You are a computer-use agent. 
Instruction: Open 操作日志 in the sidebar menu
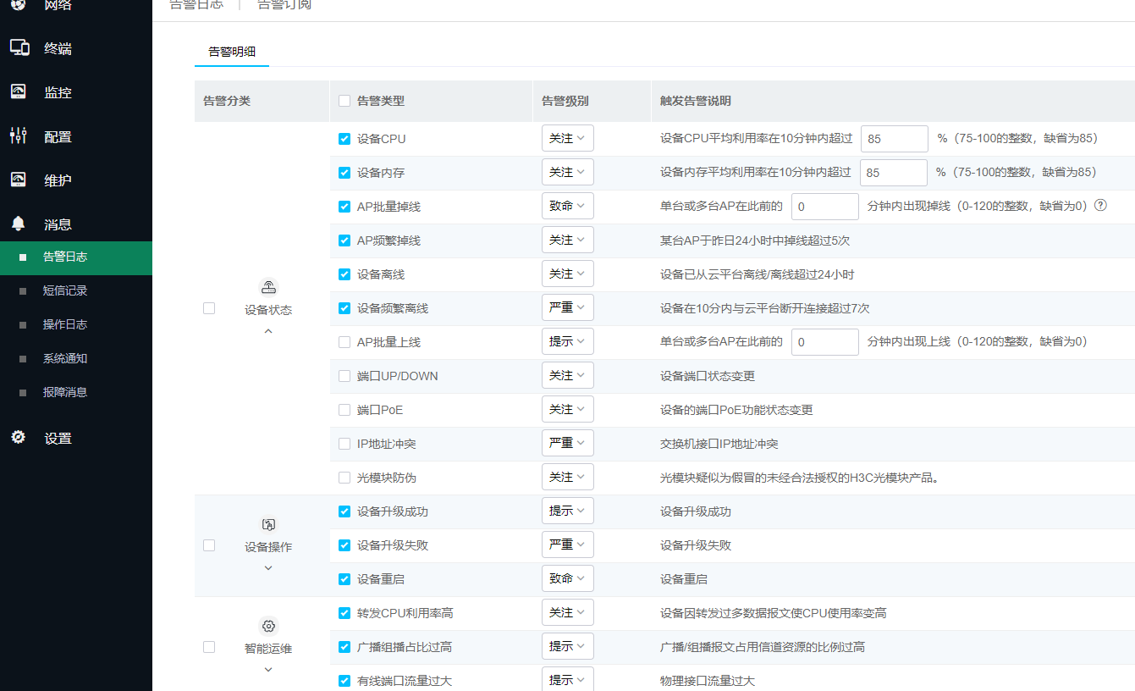65,324
